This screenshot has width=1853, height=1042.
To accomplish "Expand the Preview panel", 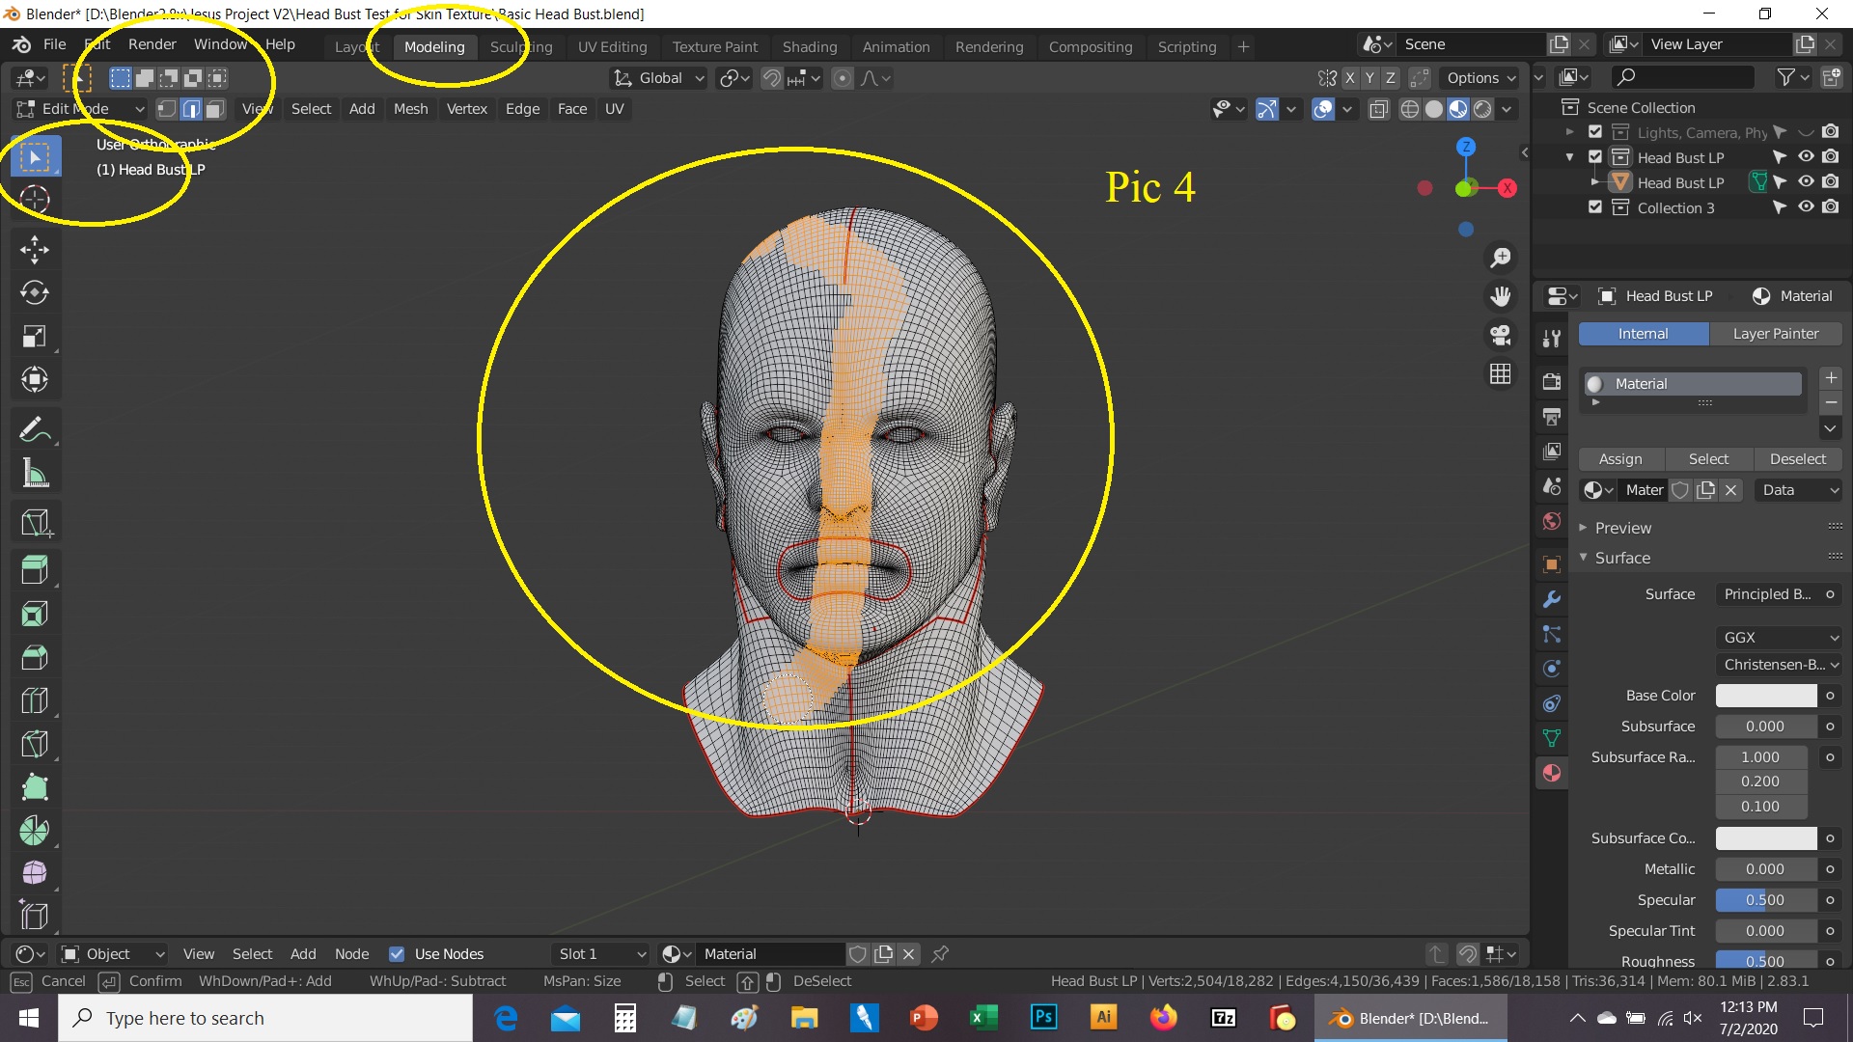I will 1622,528.
